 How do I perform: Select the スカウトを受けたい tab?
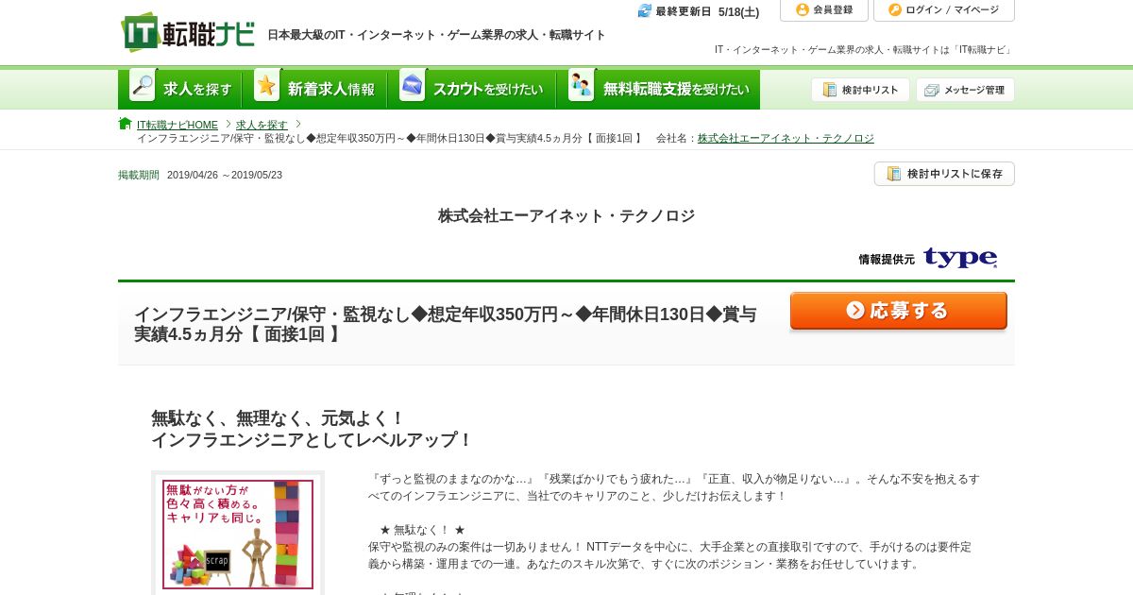[472, 89]
